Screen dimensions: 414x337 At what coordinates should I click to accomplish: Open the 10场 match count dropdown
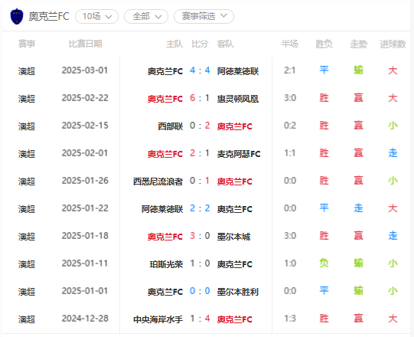[96, 16]
